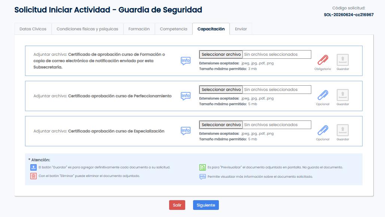The height and width of the screenshot is (217, 385).
Task: Select the Competencia tab
Action: [x=173, y=29]
